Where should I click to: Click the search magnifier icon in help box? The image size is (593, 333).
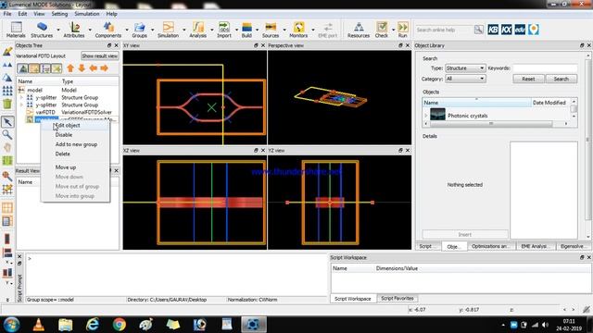pos(478,30)
